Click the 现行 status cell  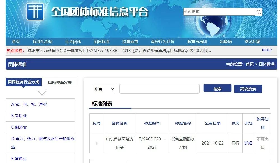click(235, 143)
